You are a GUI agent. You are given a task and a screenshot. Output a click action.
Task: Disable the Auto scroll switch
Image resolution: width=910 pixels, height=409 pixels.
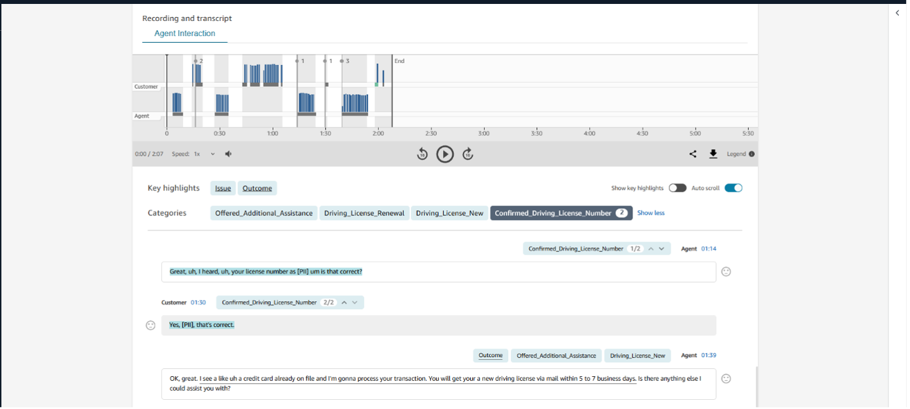point(734,188)
